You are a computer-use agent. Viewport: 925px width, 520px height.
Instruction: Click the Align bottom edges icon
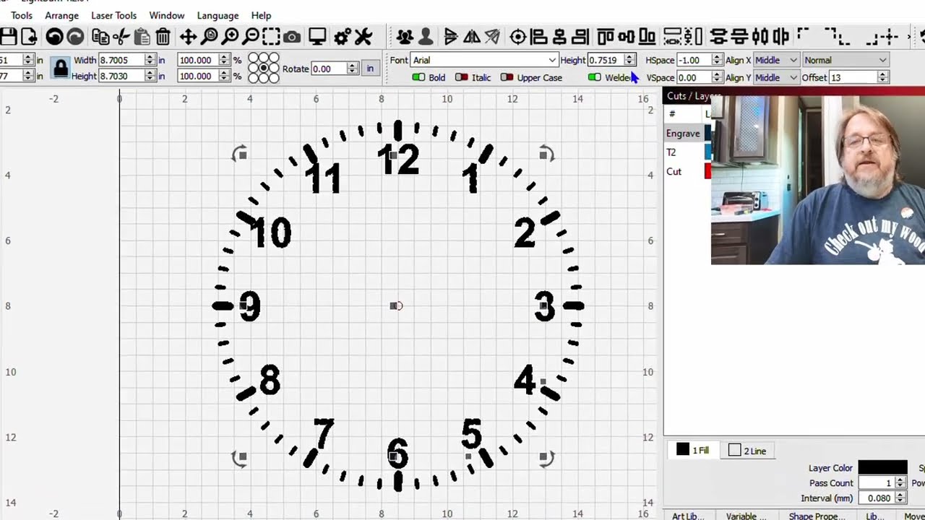click(x=647, y=36)
